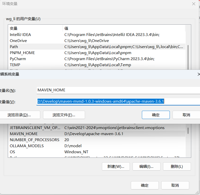Image resolution: width=200 pixels, height=195 pixels.
Task: Click 新建(W)... to create a system variable
Action: pos(116,167)
